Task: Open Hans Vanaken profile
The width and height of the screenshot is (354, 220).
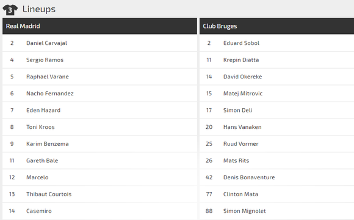Action: [242, 127]
